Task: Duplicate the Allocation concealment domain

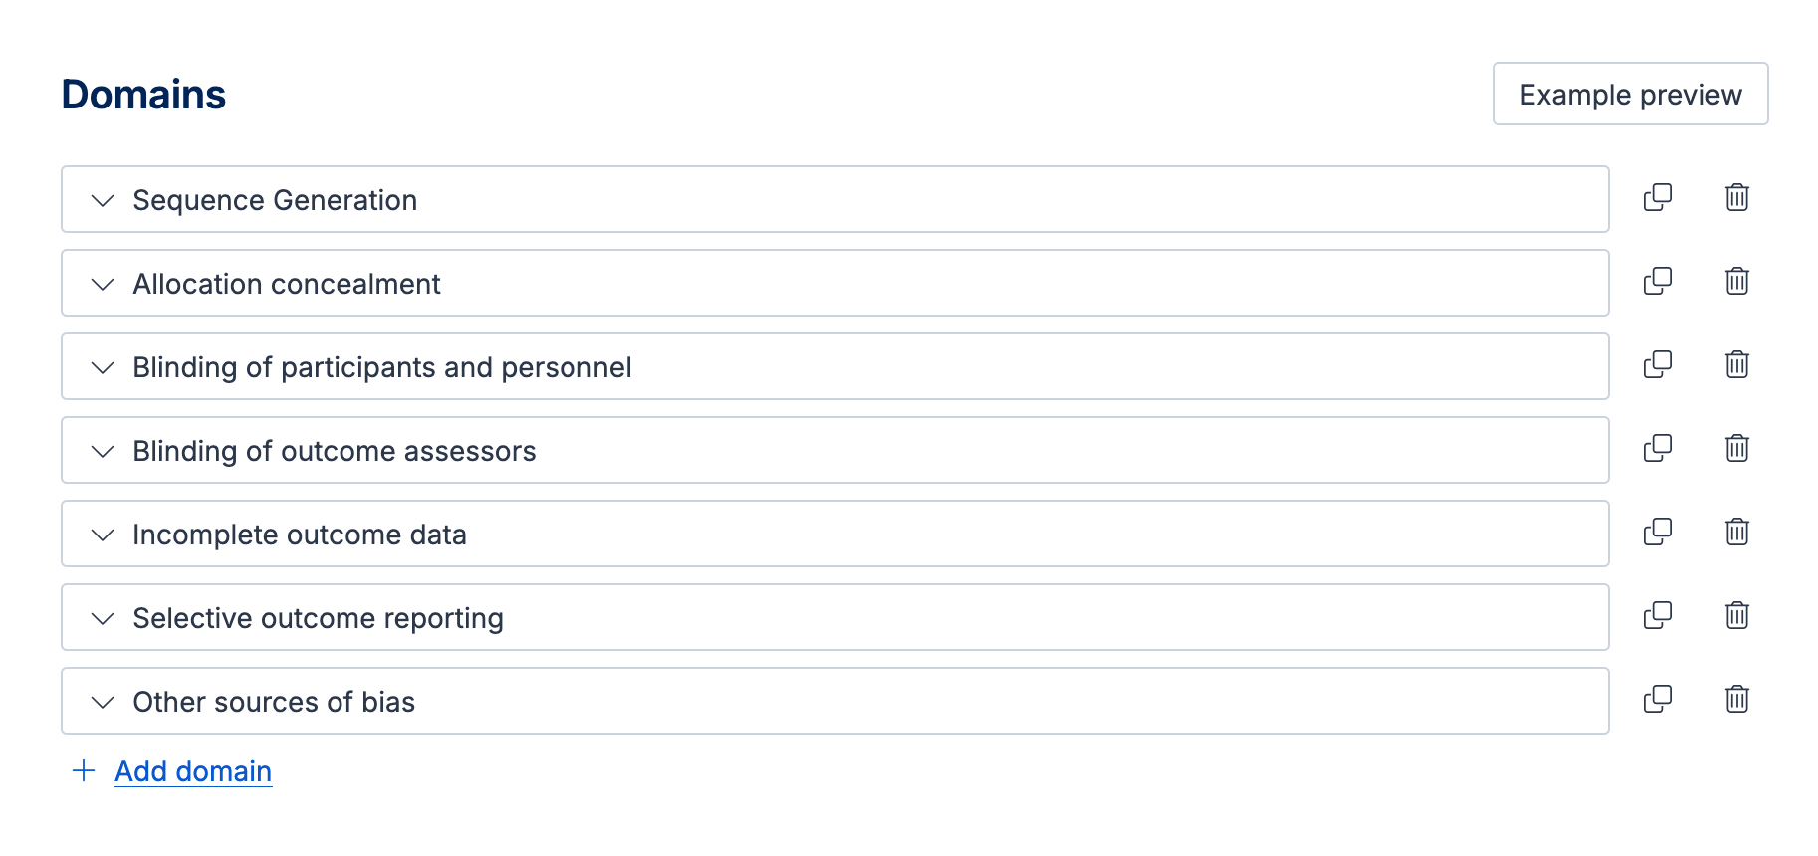Action: [1658, 282]
